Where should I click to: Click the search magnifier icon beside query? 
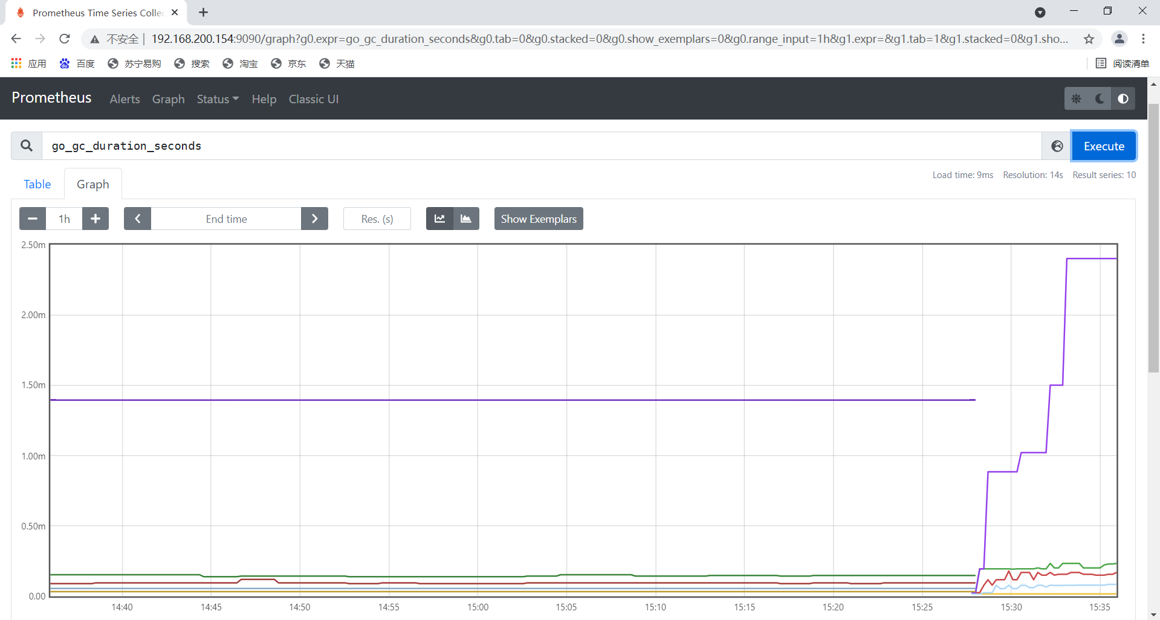pyautogui.click(x=27, y=146)
